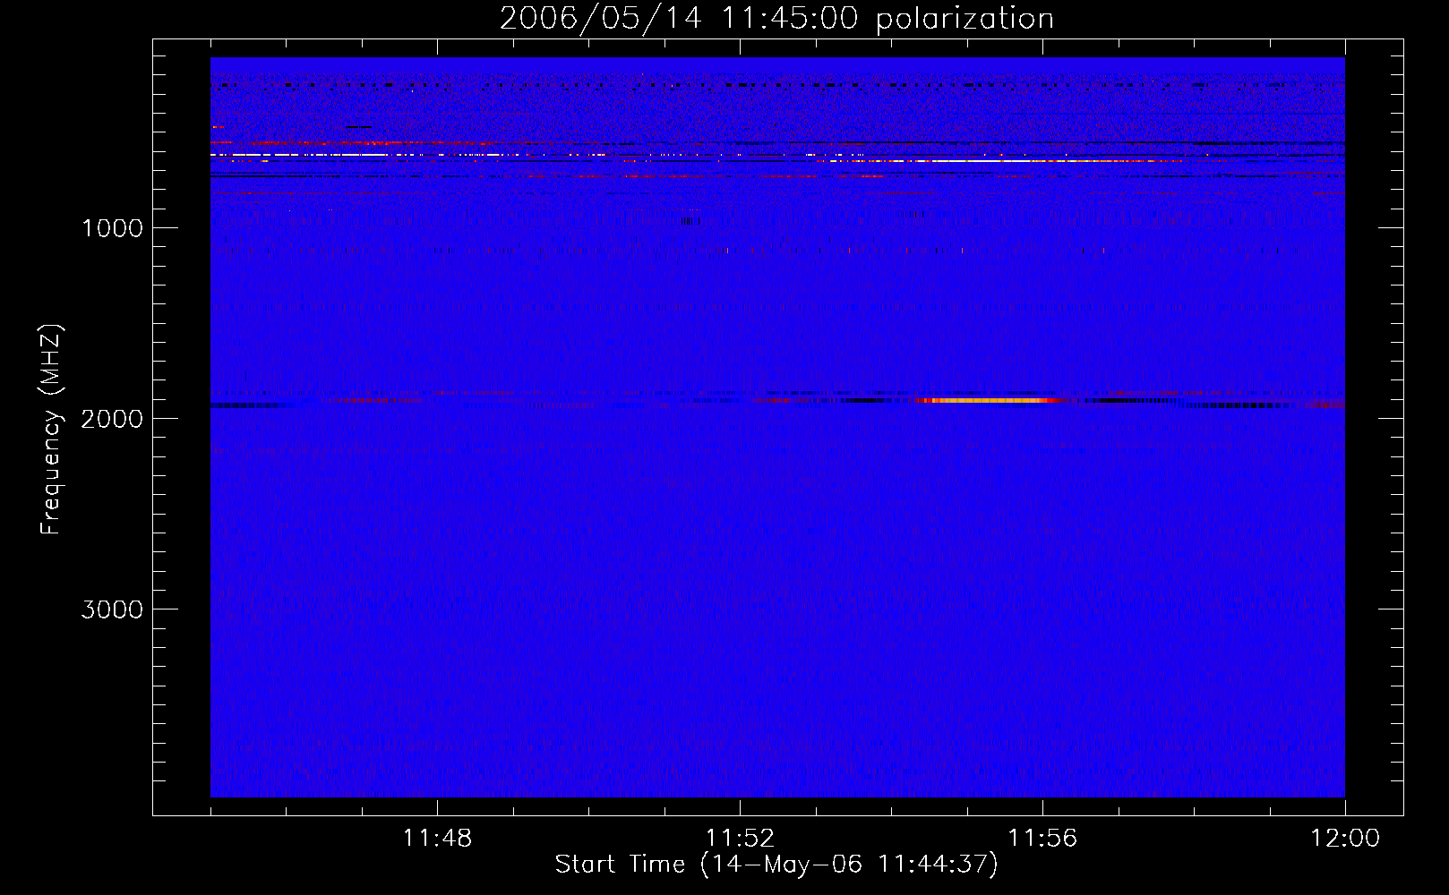Click the plot title '2006/05/14 11:45:00 polarization'
Image resolution: width=1449 pixels, height=895 pixels.
pos(776,19)
